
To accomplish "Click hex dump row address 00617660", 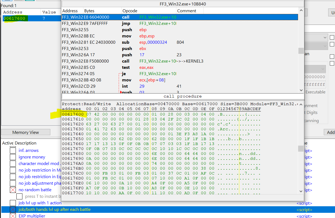I will 73,144.
